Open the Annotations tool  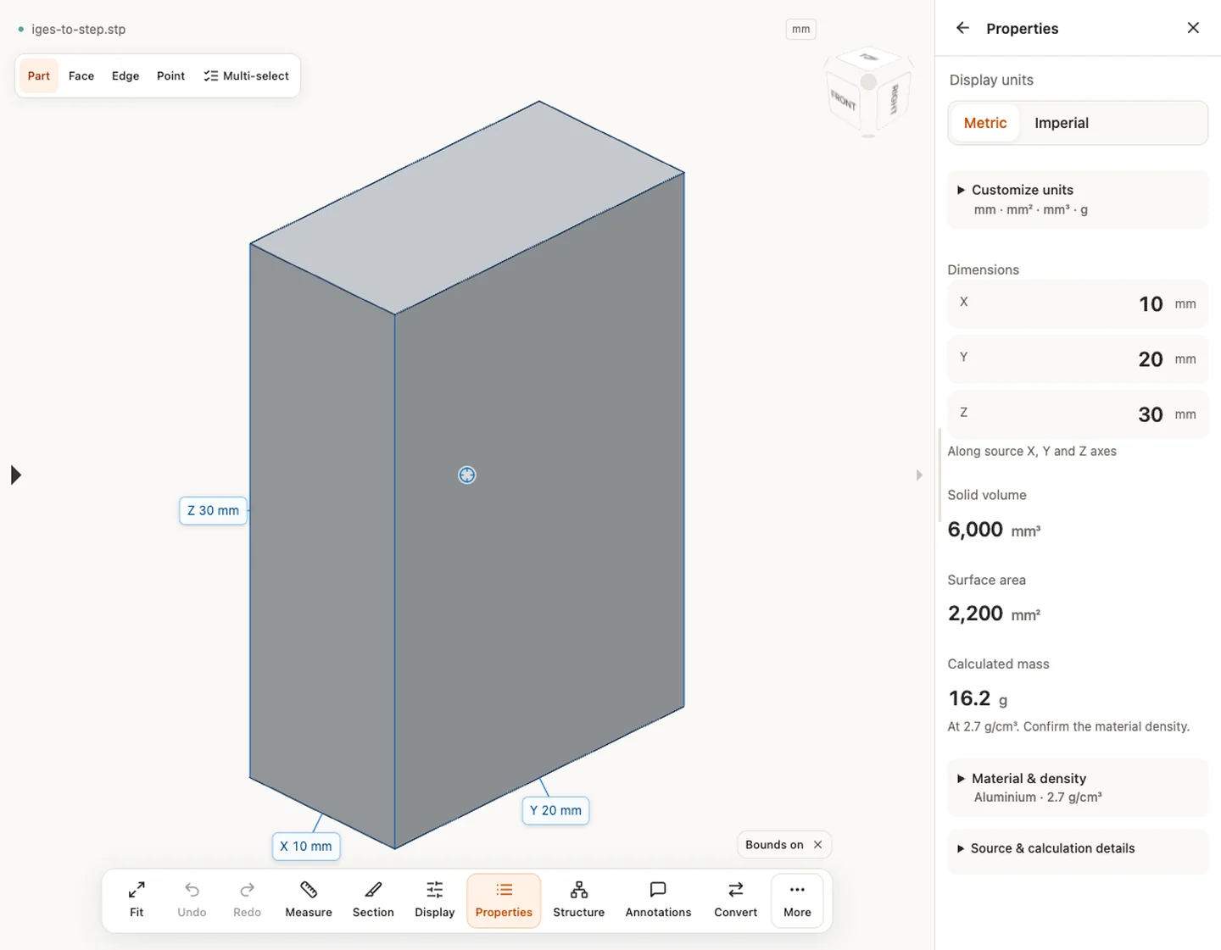pos(658,900)
